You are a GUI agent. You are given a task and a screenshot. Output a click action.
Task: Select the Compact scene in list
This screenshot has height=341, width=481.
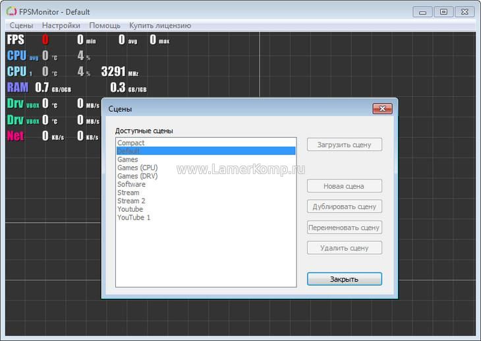pos(130,143)
